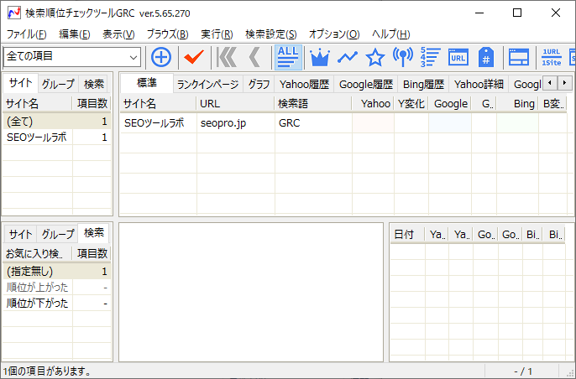Open the オプション(O) menu
Viewport: 576px width, 379px height.
point(334,34)
